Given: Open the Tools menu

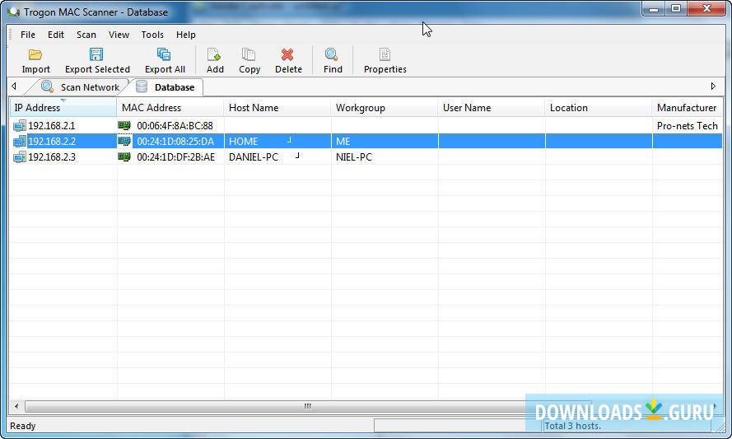Looking at the screenshot, I should coord(152,35).
